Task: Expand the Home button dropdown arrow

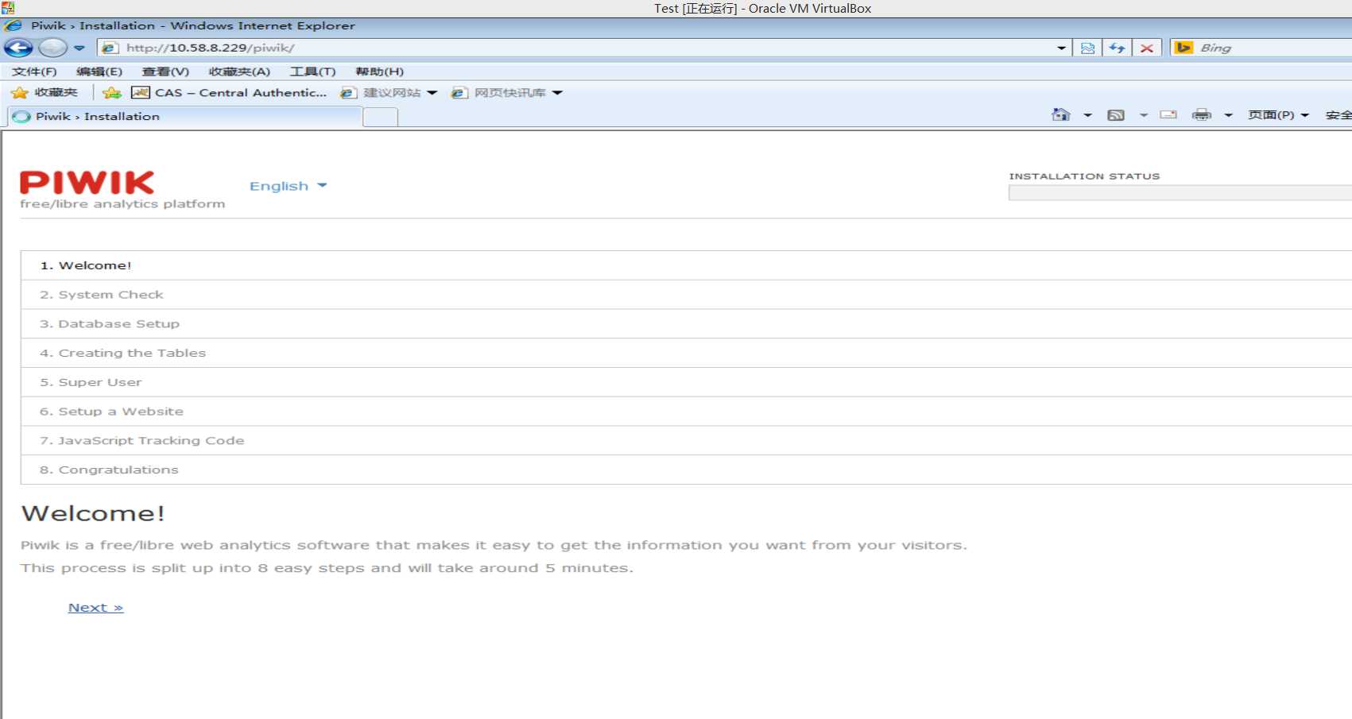Action: 1087,115
